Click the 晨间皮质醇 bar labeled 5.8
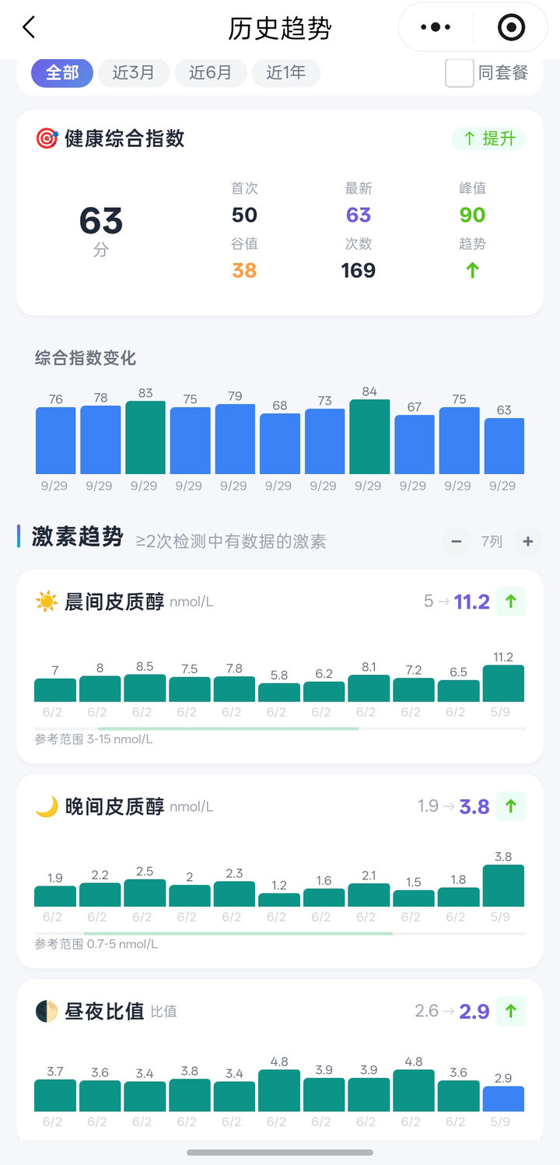 point(279,693)
